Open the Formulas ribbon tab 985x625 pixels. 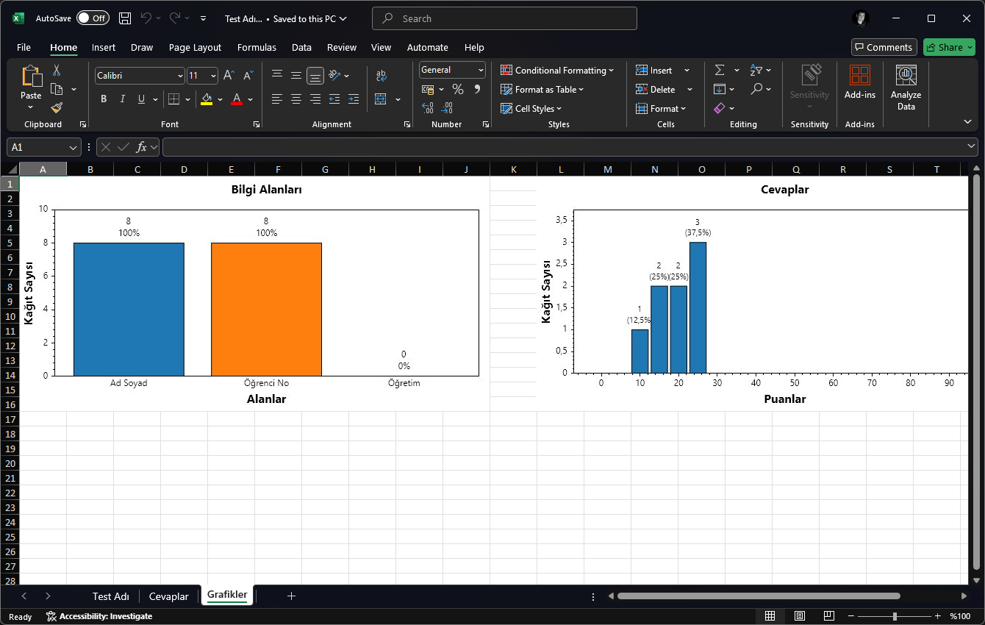tap(257, 47)
